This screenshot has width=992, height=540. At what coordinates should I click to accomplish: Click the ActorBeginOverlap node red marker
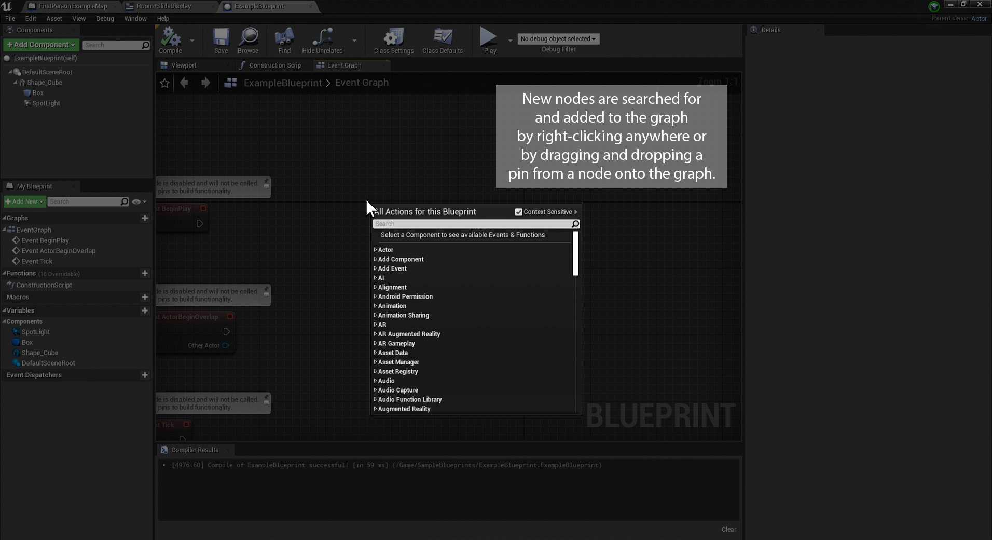coord(230,316)
